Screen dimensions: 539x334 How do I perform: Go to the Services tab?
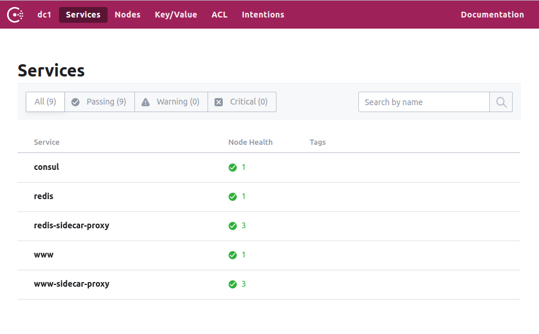(83, 15)
